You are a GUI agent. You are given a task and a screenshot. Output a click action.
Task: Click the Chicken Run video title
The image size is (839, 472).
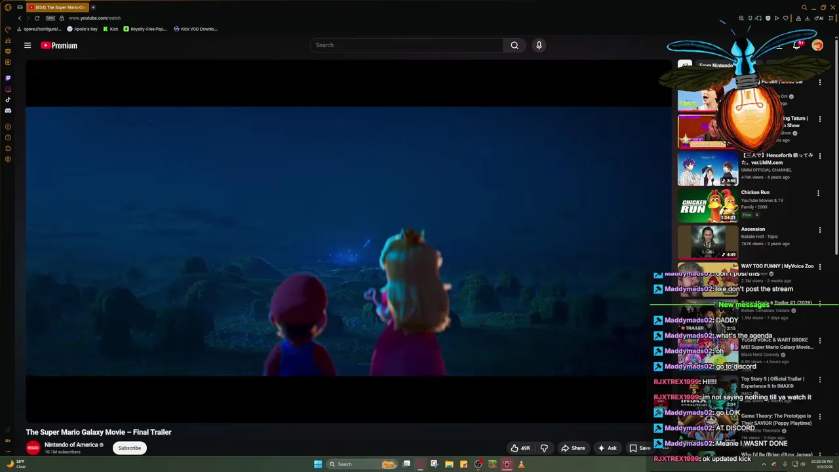[x=755, y=193]
